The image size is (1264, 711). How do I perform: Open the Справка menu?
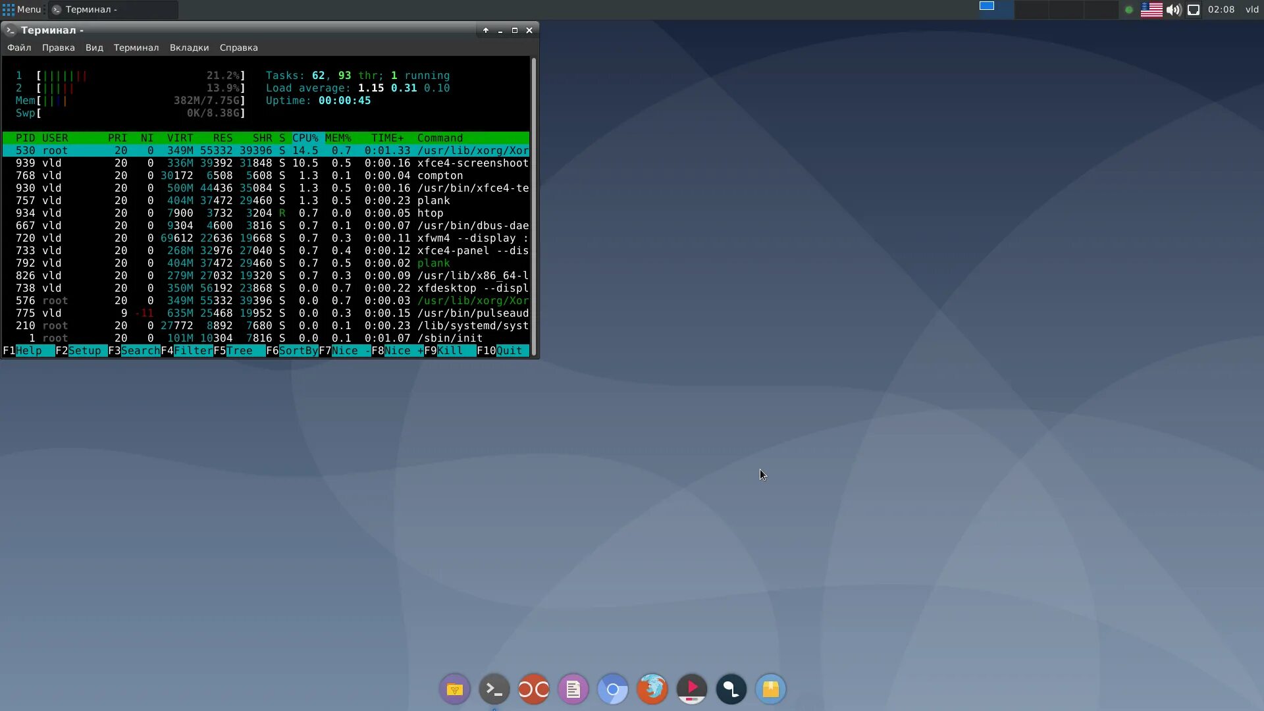click(238, 47)
